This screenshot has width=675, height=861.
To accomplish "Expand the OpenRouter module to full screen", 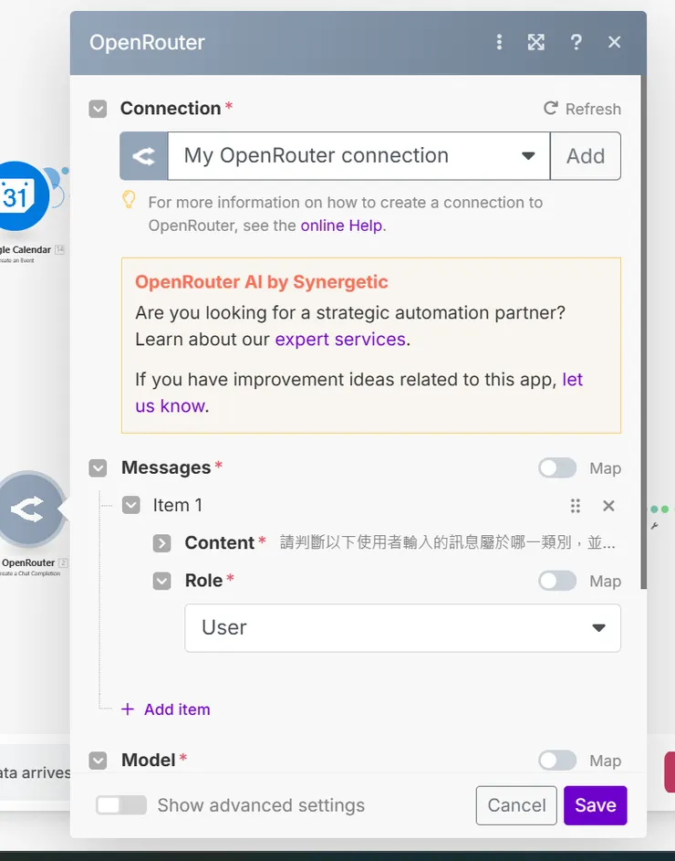I will pyautogui.click(x=535, y=41).
